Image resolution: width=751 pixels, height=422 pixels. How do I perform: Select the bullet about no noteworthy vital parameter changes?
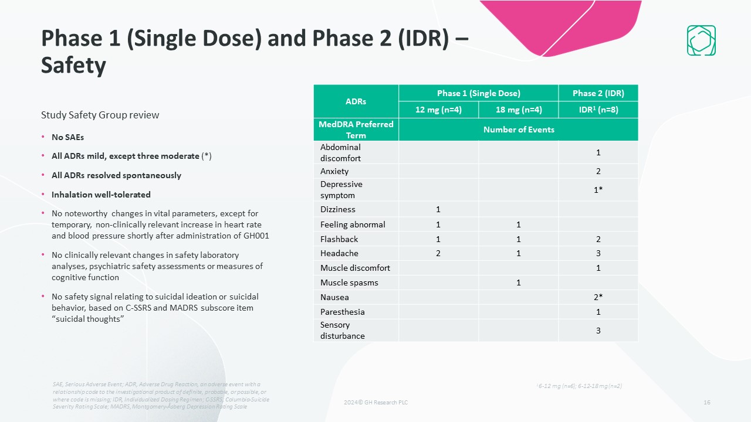[160, 224]
